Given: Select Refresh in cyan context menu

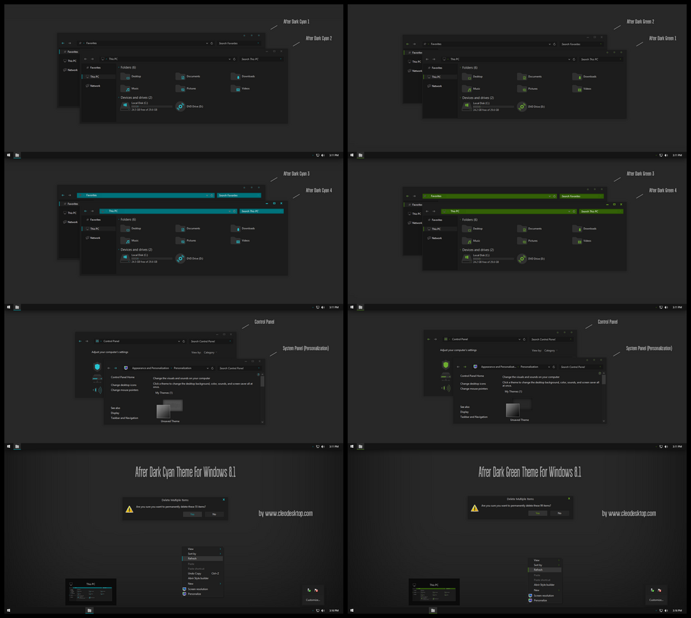Looking at the screenshot, I should [x=203, y=558].
